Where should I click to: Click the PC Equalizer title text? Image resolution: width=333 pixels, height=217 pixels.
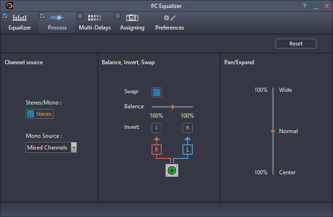pyautogui.click(x=166, y=6)
